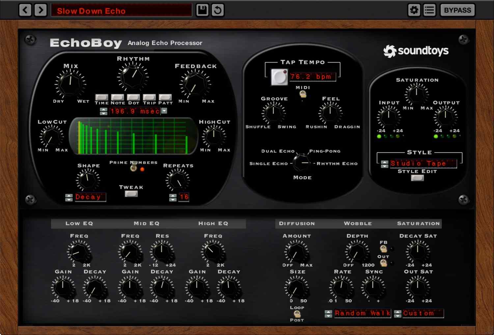Screen dimensions: 494x335
Task: Click the undo/revert preset icon
Action: (218, 10)
